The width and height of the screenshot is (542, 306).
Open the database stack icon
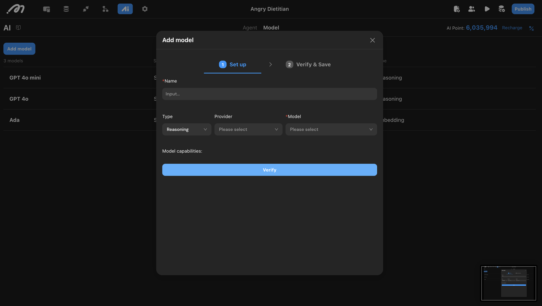(66, 9)
